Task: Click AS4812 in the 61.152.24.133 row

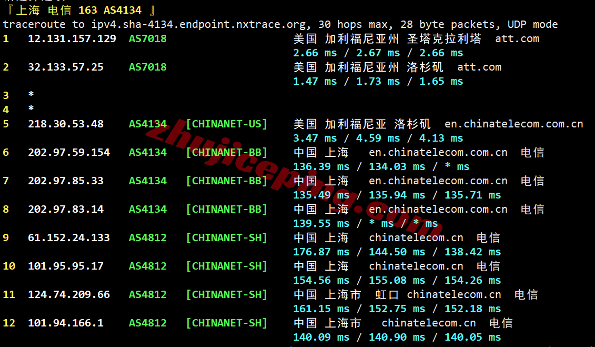Action: coord(148,238)
